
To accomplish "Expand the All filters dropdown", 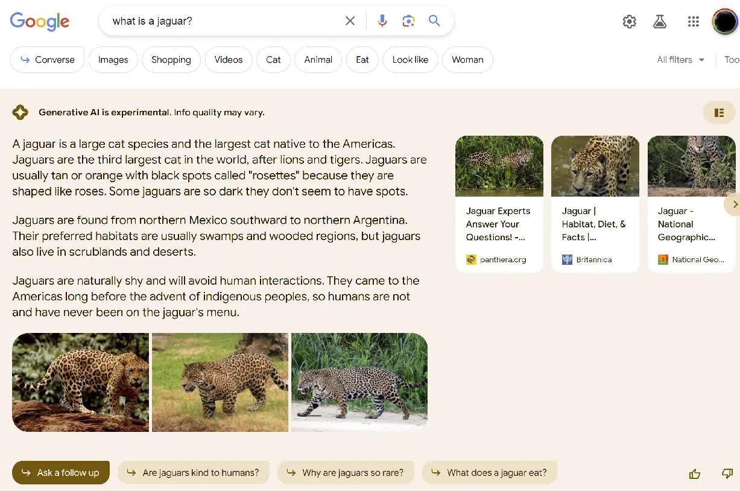I will click(680, 60).
